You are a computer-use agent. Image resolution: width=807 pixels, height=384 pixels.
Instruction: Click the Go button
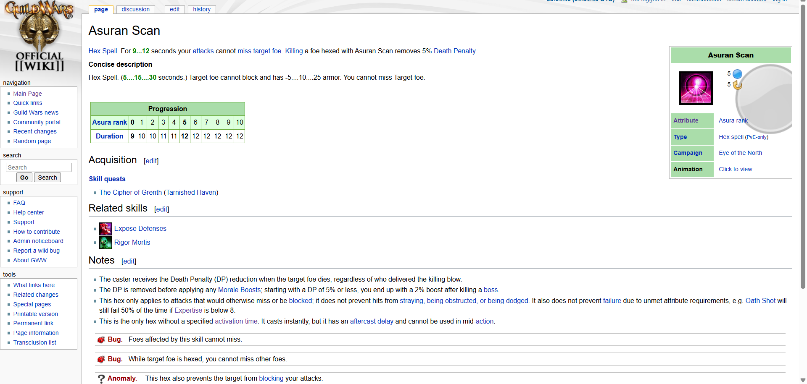(x=24, y=178)
